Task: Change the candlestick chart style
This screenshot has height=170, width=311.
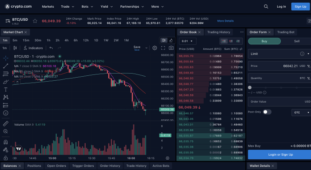Action: point(15,48)
